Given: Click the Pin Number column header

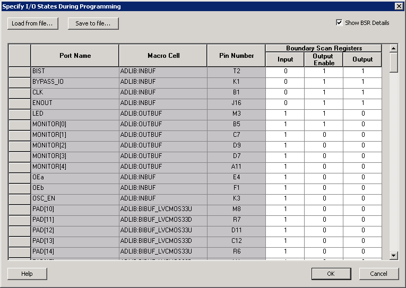Looking at the screenshot, I should (236, 56).
